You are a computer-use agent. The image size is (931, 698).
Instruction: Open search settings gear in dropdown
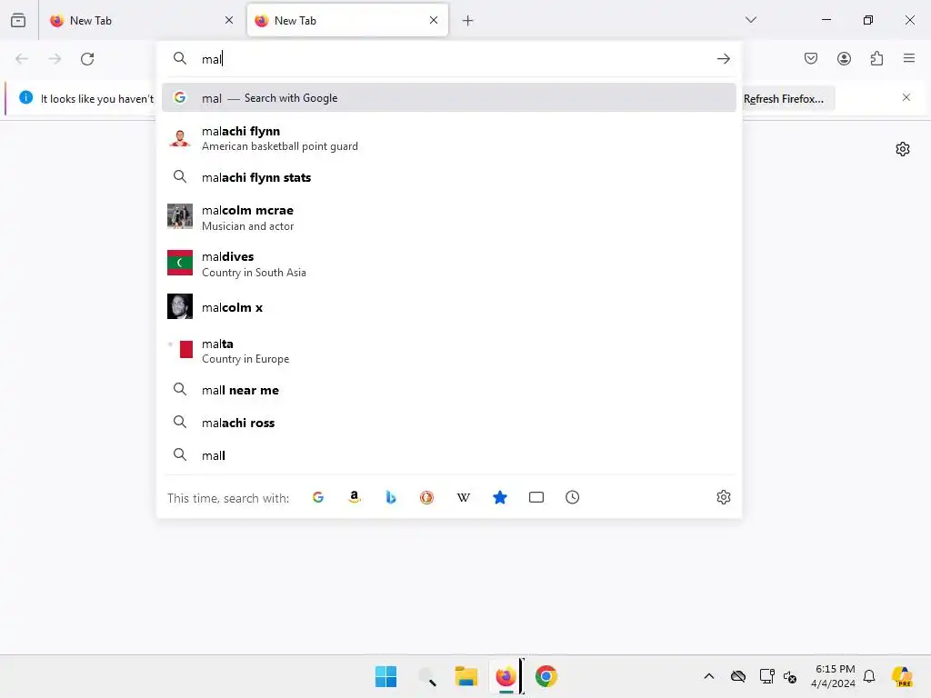(723, 497)
